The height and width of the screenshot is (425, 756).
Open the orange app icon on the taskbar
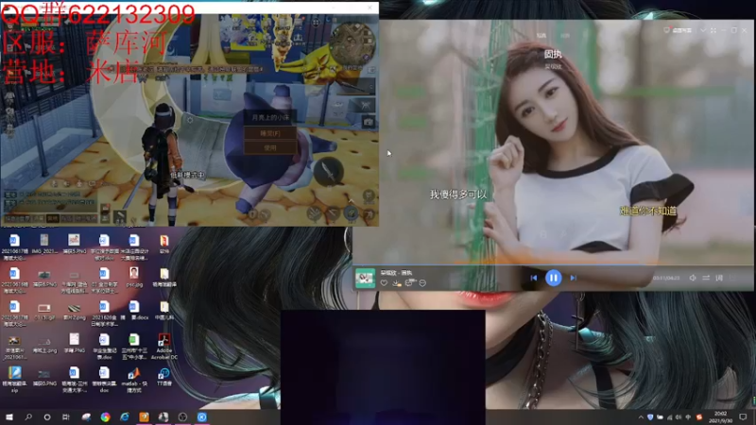point(144,416)
